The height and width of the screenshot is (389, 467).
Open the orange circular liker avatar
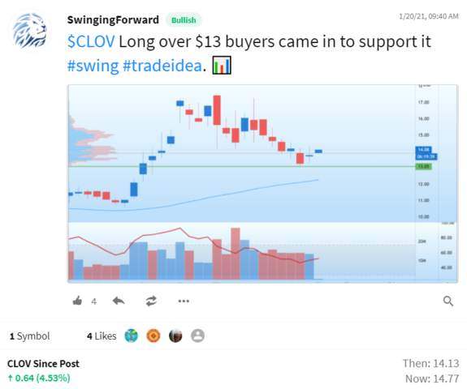(x=154, y=336)
